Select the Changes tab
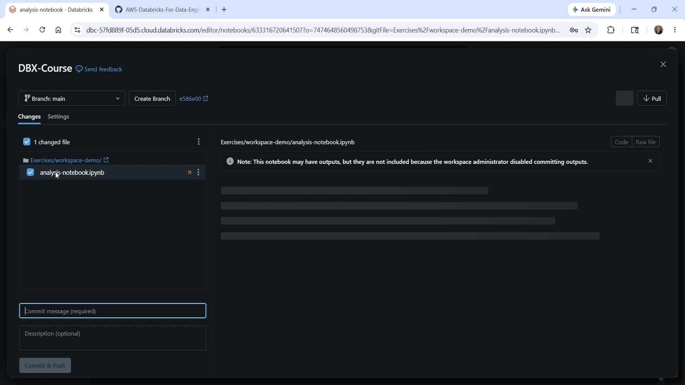The image size is (685, 385). pos(29,117)
